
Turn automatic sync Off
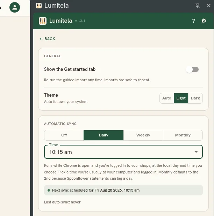click(64, 135)
